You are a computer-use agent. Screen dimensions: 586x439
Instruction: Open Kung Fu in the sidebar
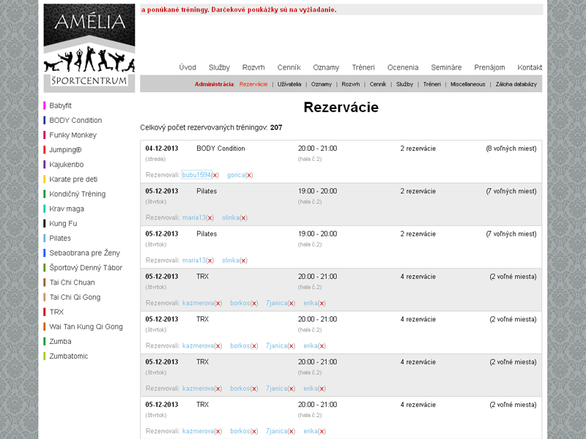63,224
